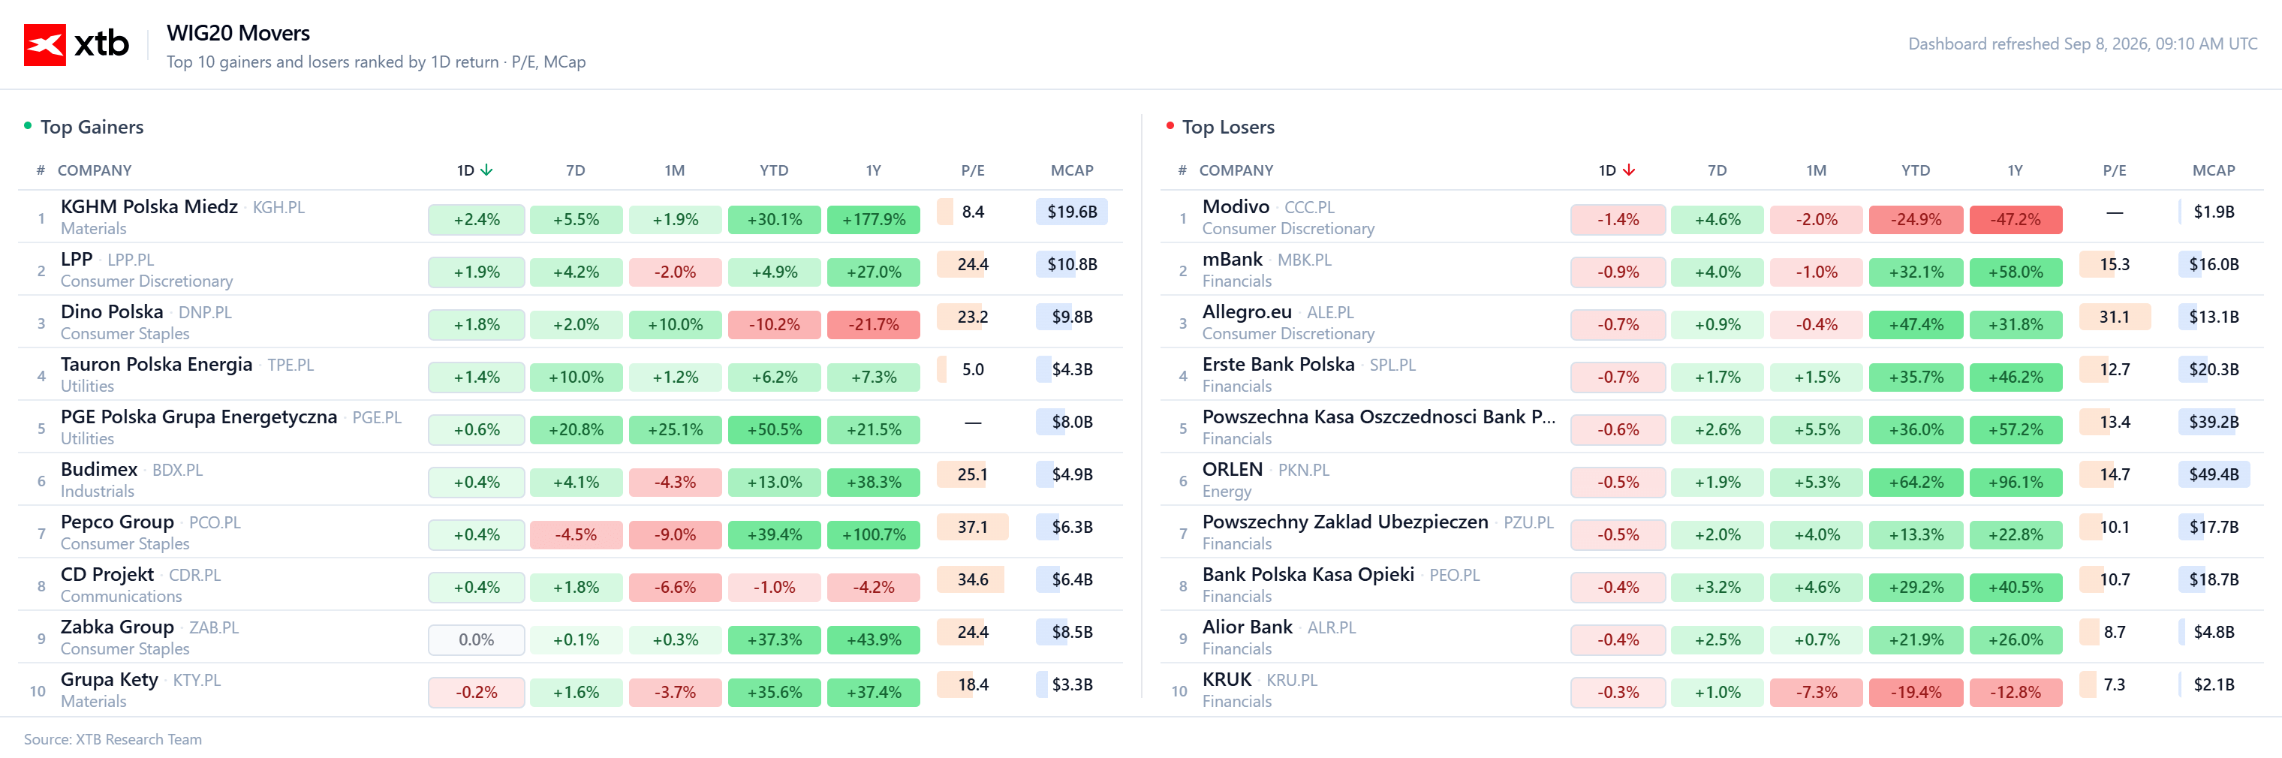Click the red dot beside Top Losers

pos(1170,126)
